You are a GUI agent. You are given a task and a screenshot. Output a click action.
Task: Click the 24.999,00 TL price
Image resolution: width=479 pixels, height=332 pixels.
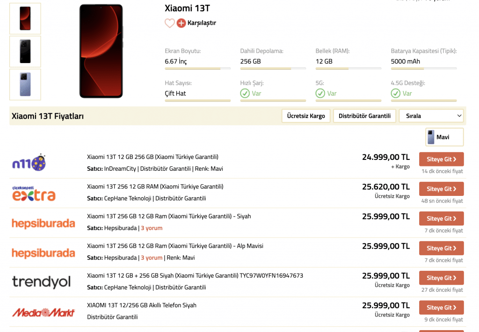386,157
